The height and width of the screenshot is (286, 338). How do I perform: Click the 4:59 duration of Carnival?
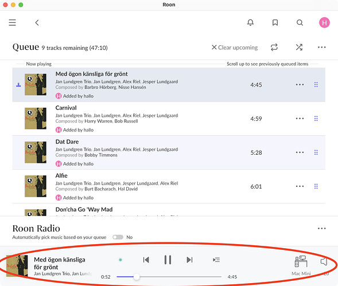256,119
